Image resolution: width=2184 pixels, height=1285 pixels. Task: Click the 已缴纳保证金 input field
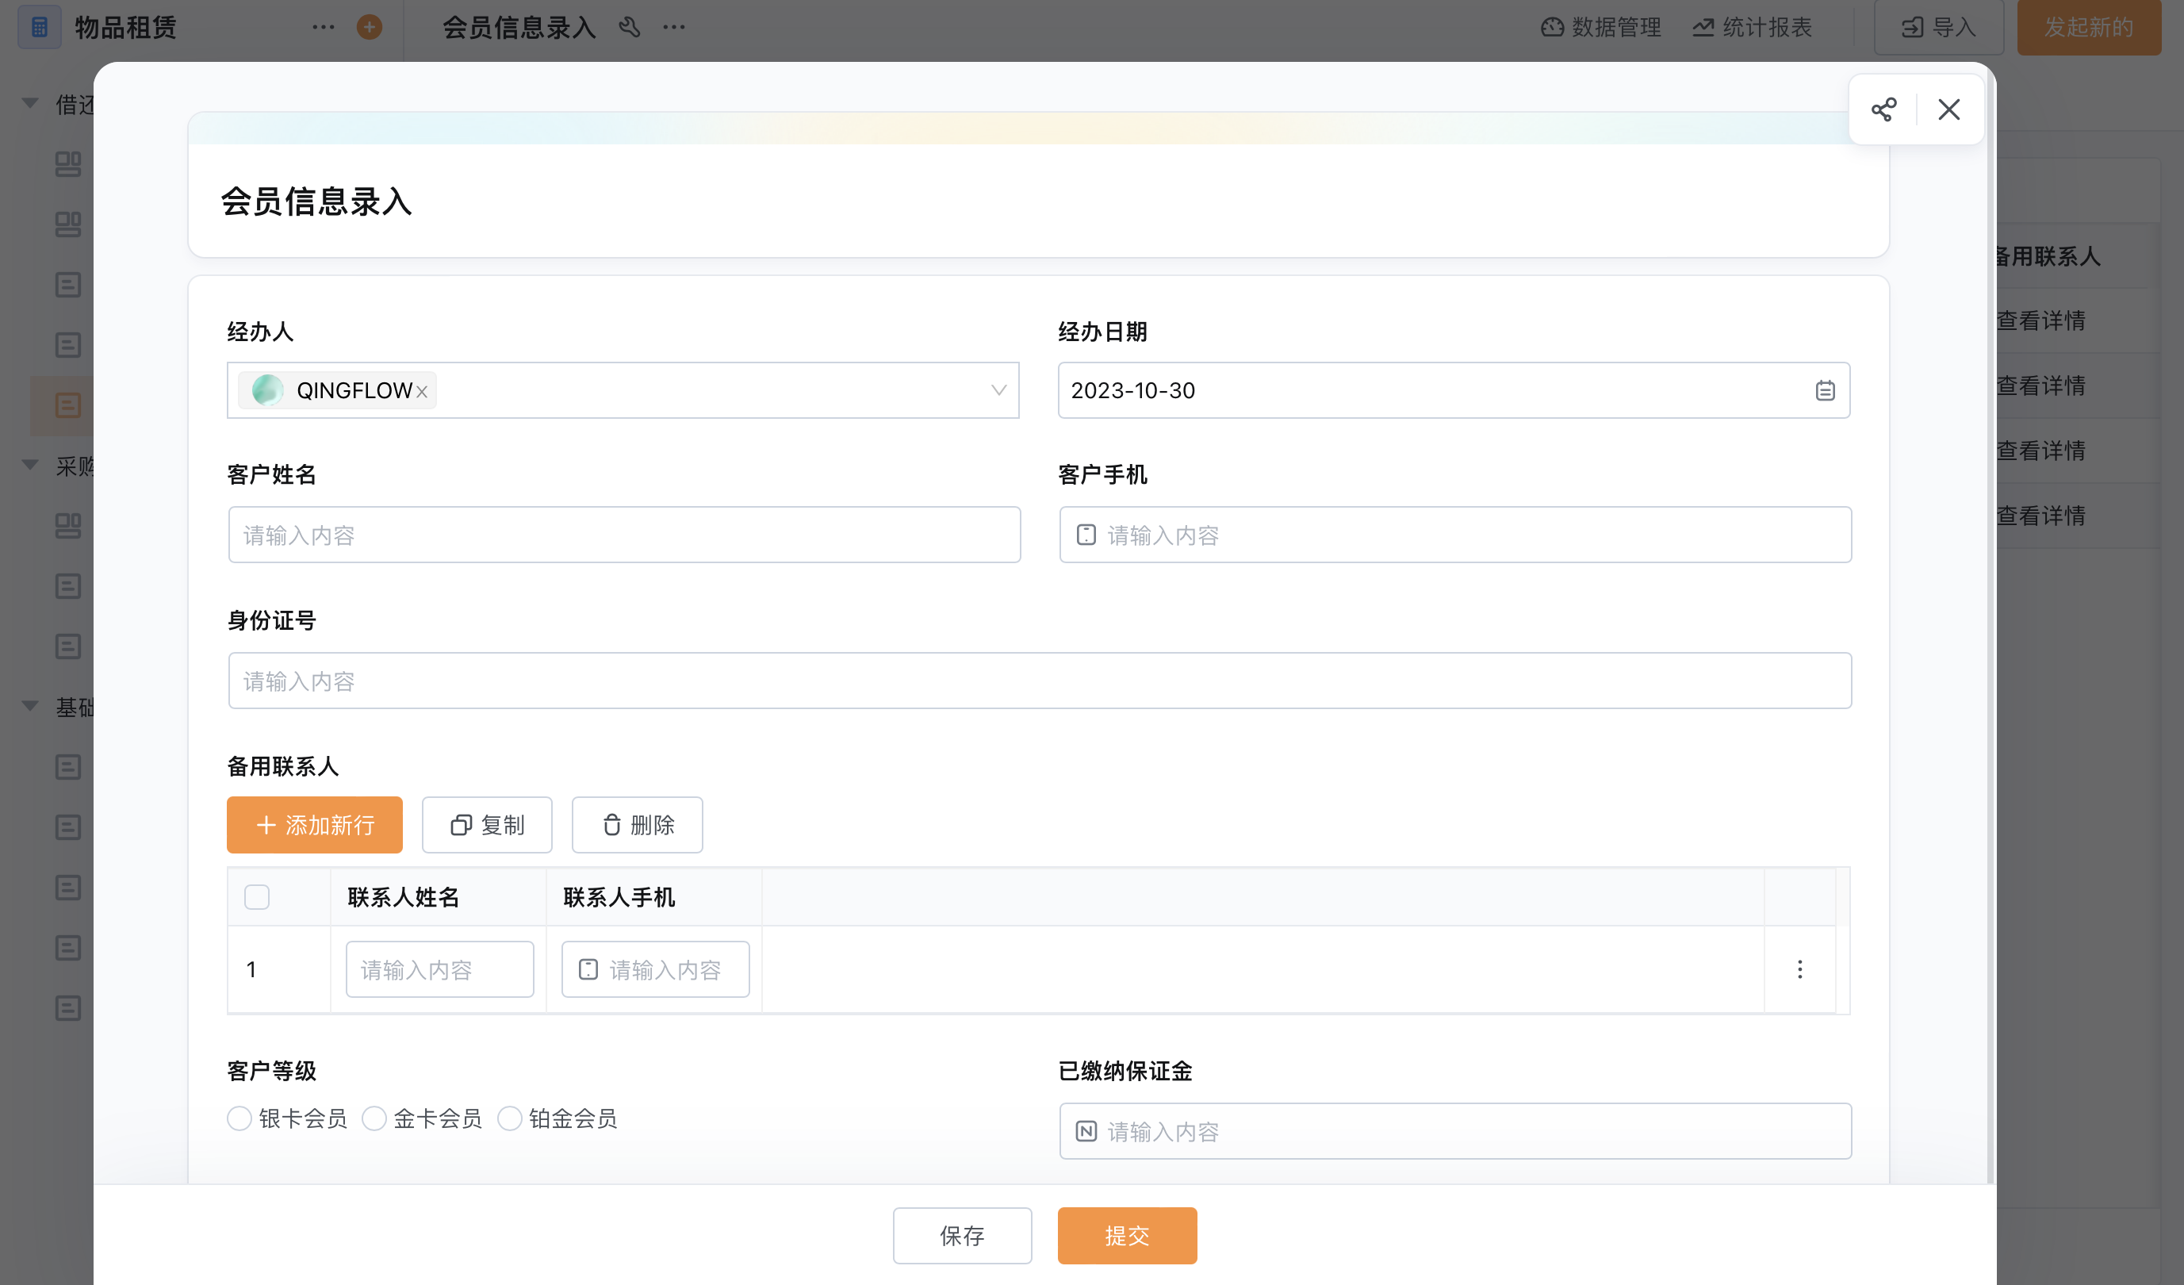point(1455,1132)
